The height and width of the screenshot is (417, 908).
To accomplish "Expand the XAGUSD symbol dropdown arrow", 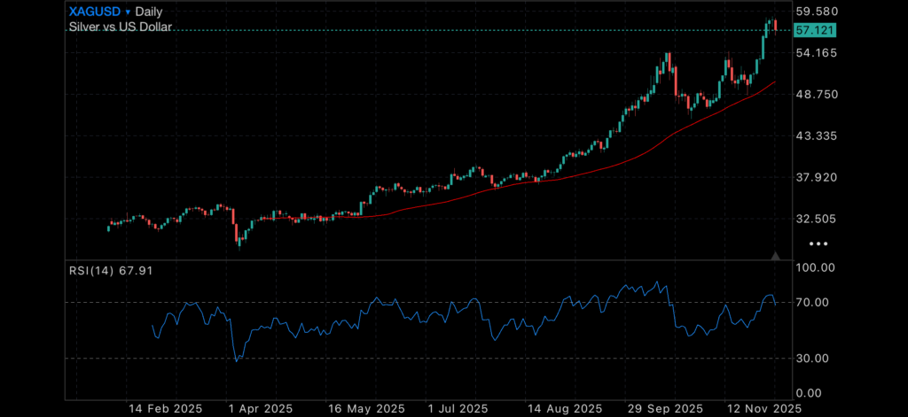I will click(x=128, y=12).
